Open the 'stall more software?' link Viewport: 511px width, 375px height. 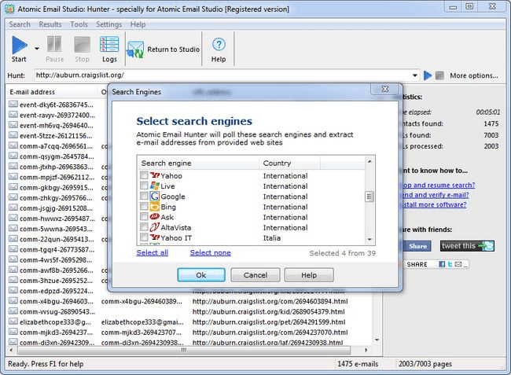point(435,204)
